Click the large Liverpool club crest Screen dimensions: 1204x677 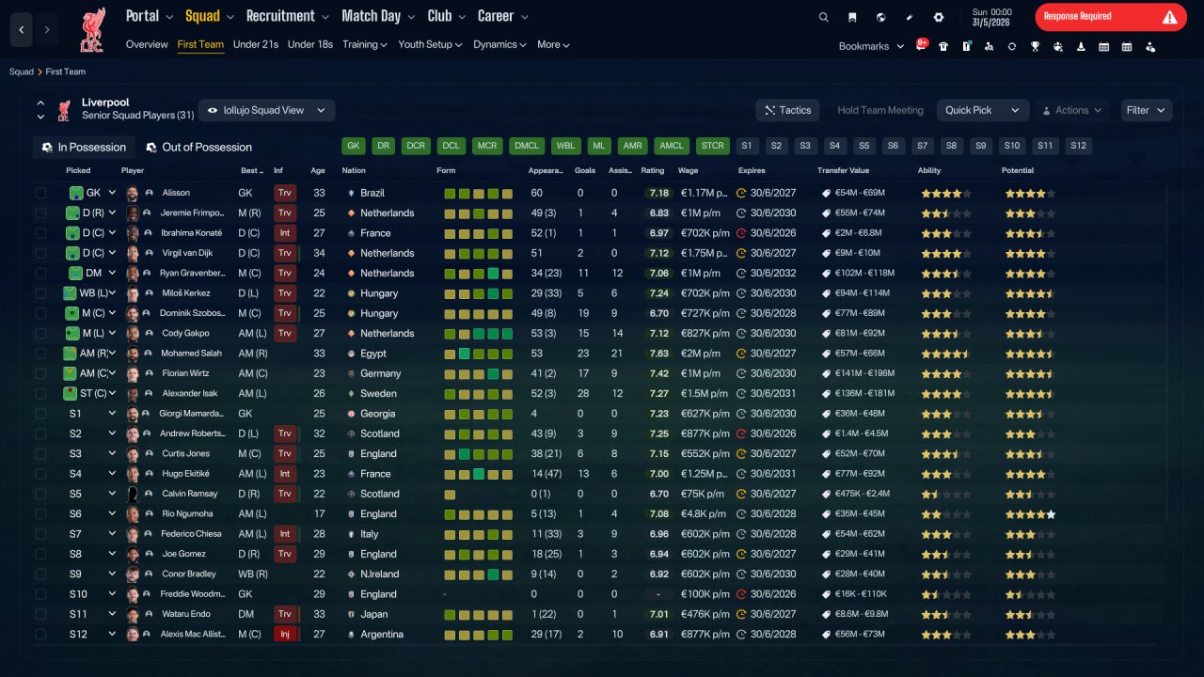click(91, 30)
